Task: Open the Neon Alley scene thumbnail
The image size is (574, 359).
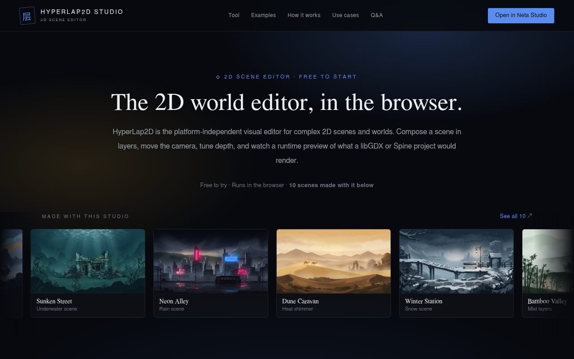Action: 211,261
